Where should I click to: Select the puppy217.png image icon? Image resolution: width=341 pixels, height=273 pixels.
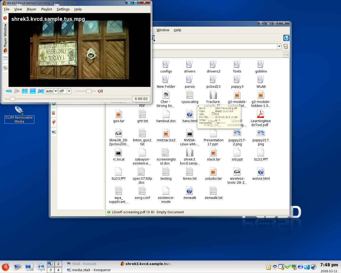click(261, 133)
